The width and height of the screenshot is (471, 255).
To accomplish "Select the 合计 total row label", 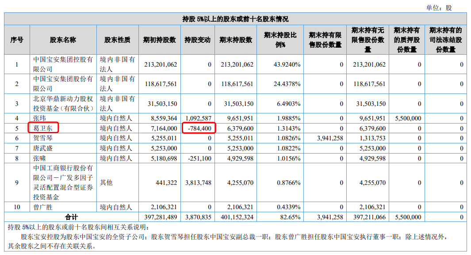I will (71, 217).
